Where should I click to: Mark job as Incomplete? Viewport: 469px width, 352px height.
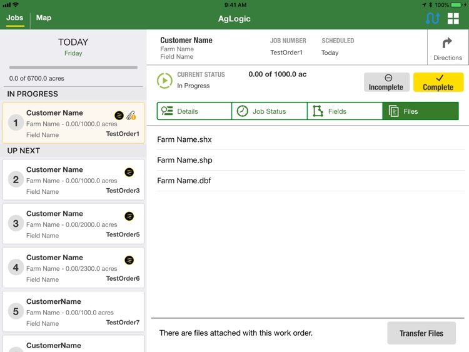(386, 83)
